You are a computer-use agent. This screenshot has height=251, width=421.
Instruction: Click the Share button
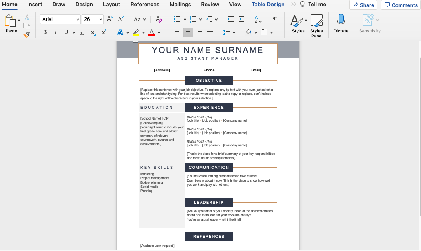click(363, 5)
